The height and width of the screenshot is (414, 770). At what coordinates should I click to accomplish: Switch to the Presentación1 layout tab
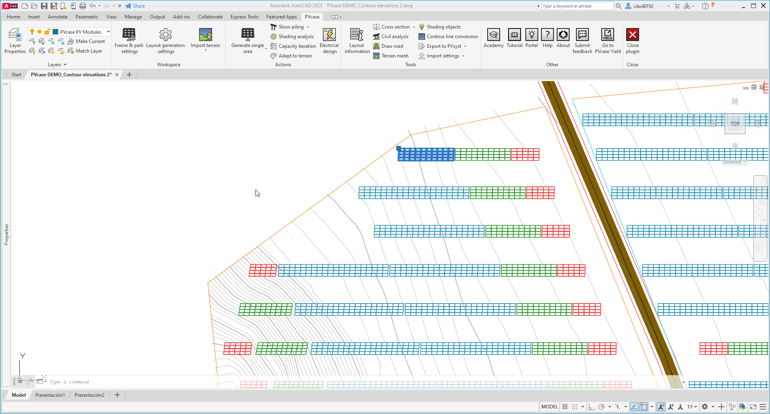click(x=50, y=395)
